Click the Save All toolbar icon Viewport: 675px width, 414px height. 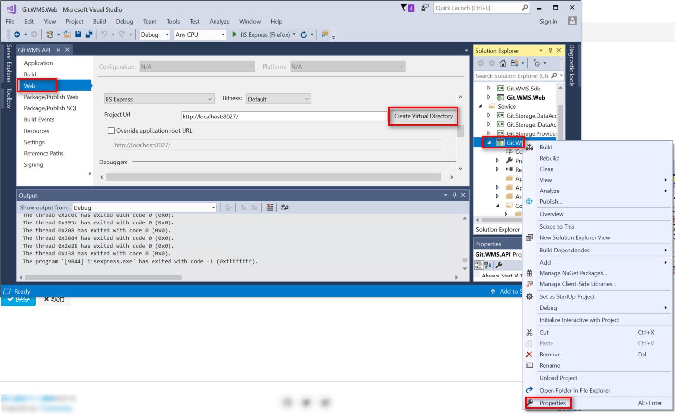click(x=89, y=34)
